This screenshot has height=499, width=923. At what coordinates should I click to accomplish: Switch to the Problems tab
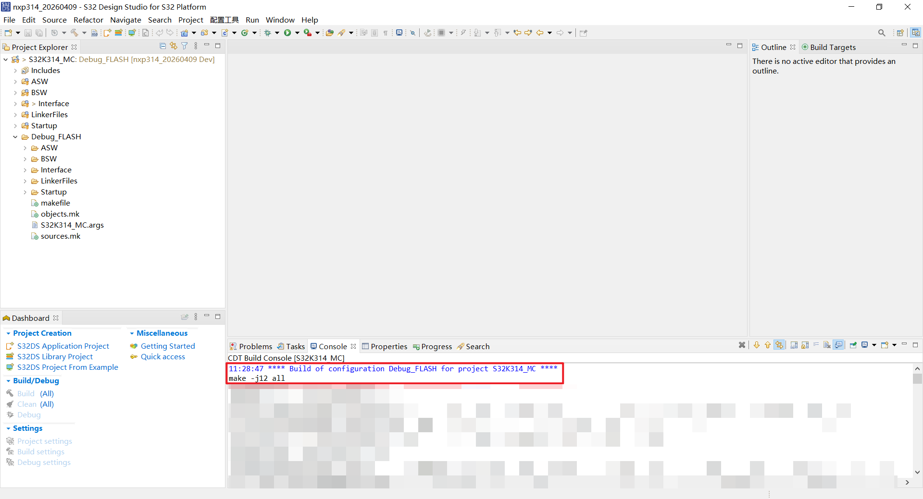pos(251,346)
